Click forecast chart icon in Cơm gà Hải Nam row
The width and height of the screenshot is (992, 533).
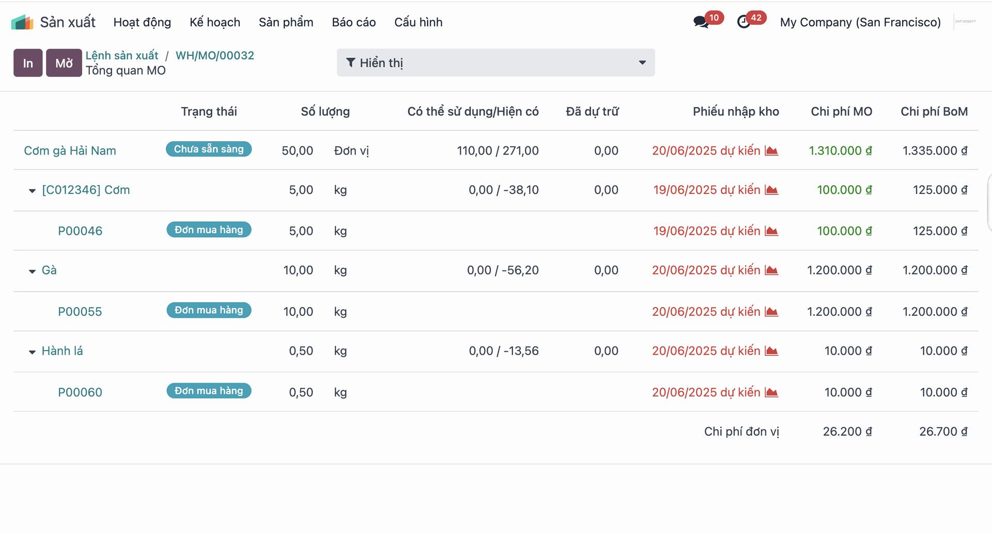(771, 151)
